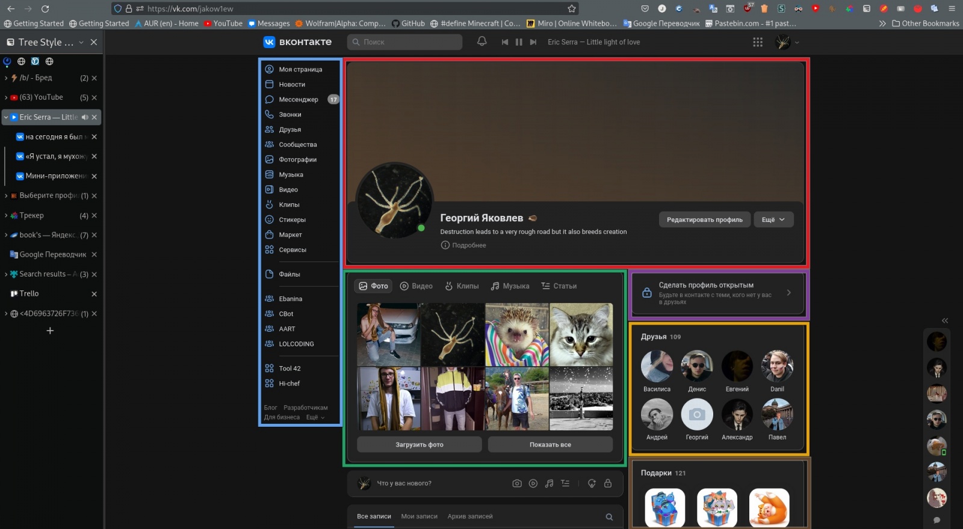This screenshot has height=529, width=963.
Task: Skip to next track in VK header
Action: click(x=533, y=42)
